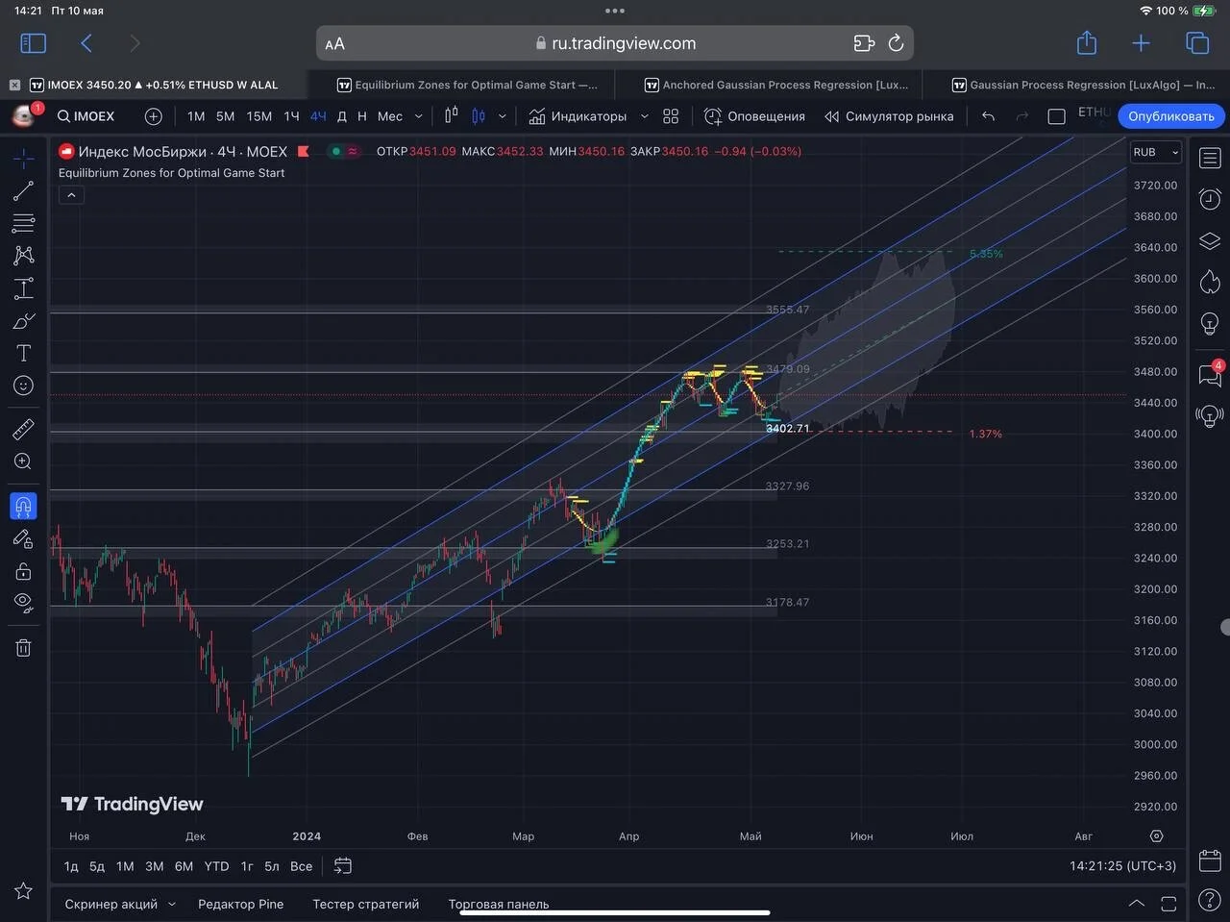
Task: Open the user profile avatar menu
Action: pyautogui.click(x=23, y=115)
